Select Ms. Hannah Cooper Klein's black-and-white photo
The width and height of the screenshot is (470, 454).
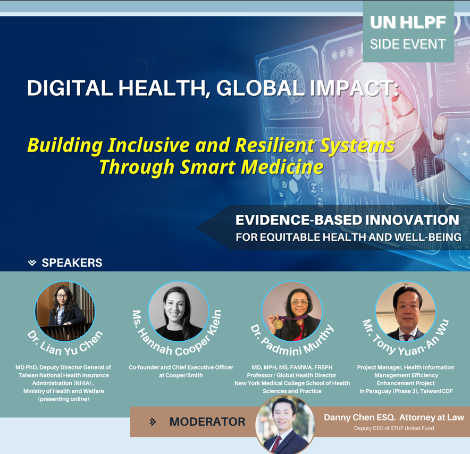pyautogui.click(x=179, y=311)
